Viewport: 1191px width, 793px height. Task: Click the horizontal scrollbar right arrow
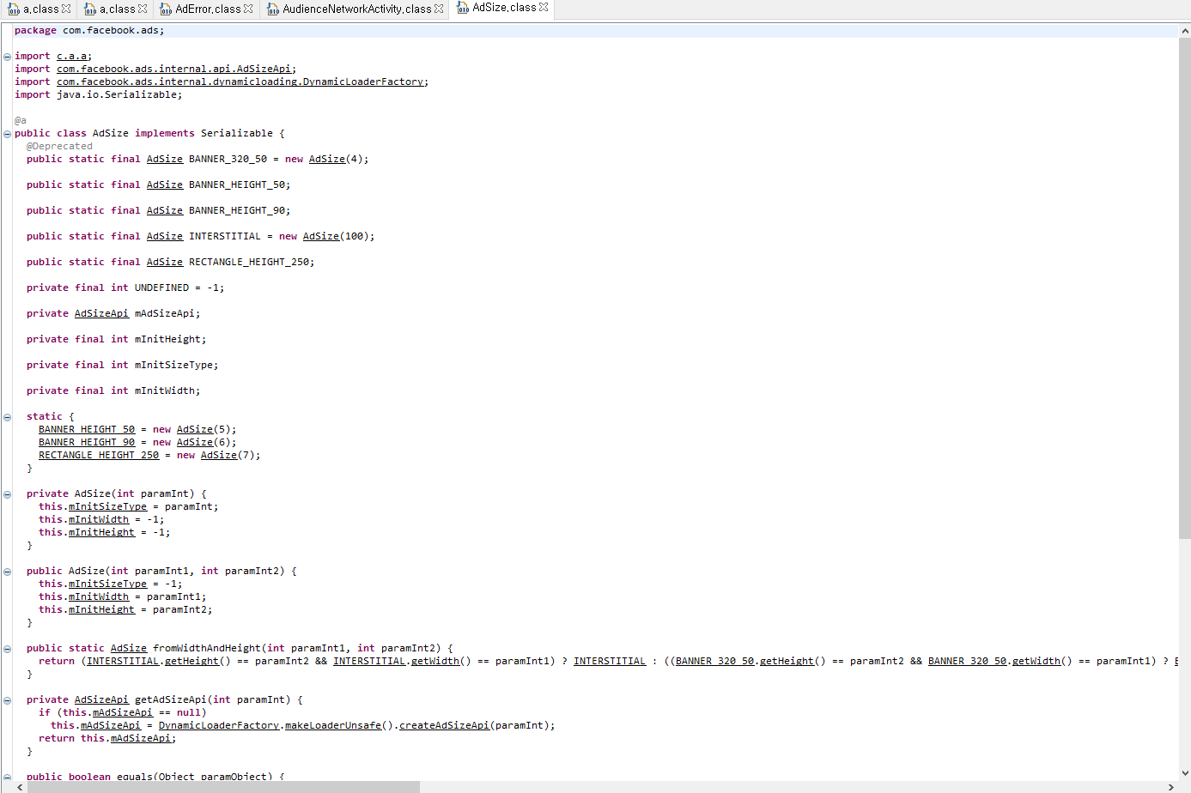tap(1171, 787)
